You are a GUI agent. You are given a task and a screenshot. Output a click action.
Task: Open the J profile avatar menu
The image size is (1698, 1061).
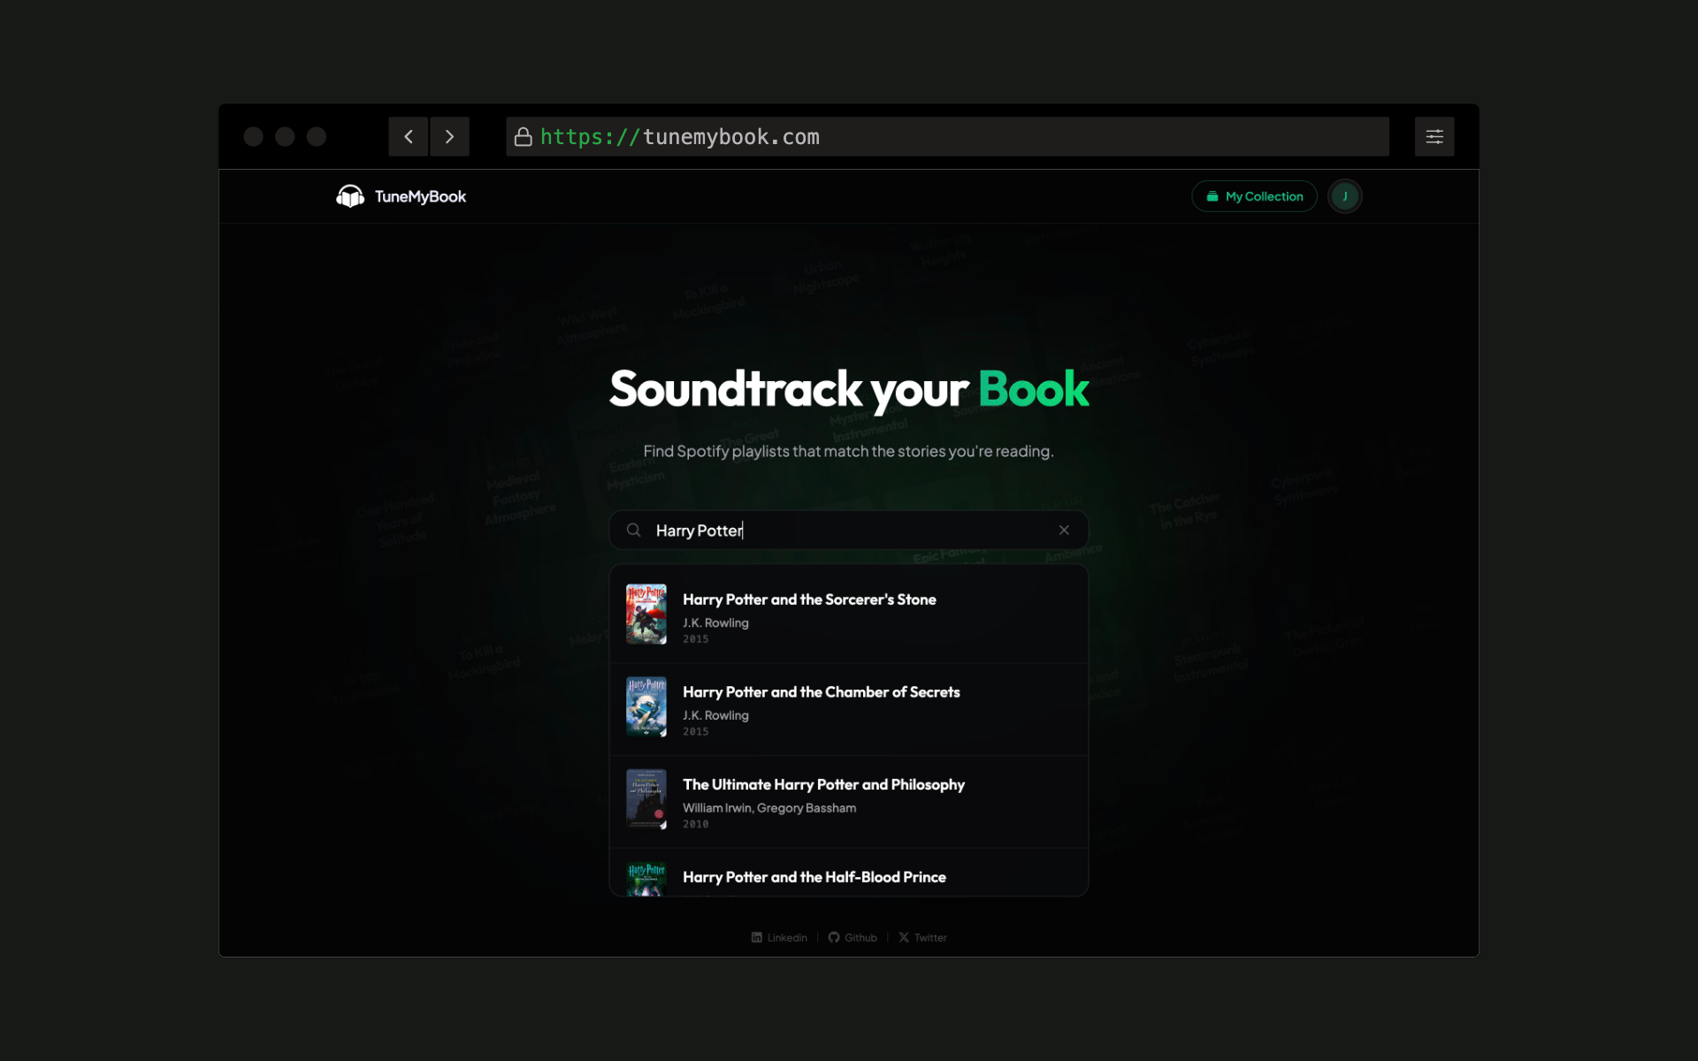[1344, 195]
